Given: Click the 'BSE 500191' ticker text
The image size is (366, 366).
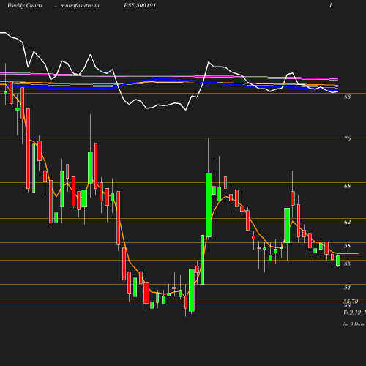Looking at the screenshot, I should click(140, 5).
